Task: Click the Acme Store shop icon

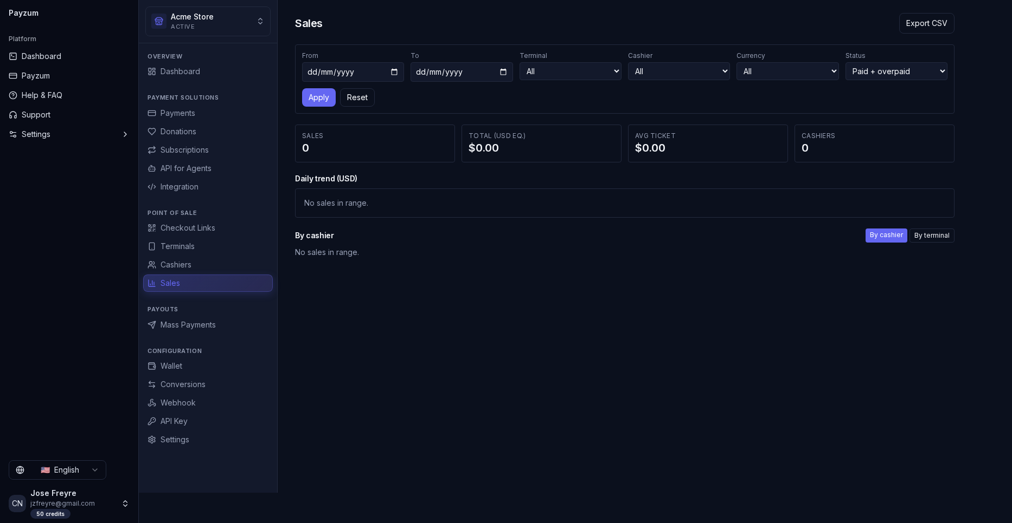Action: coord(159,21)
